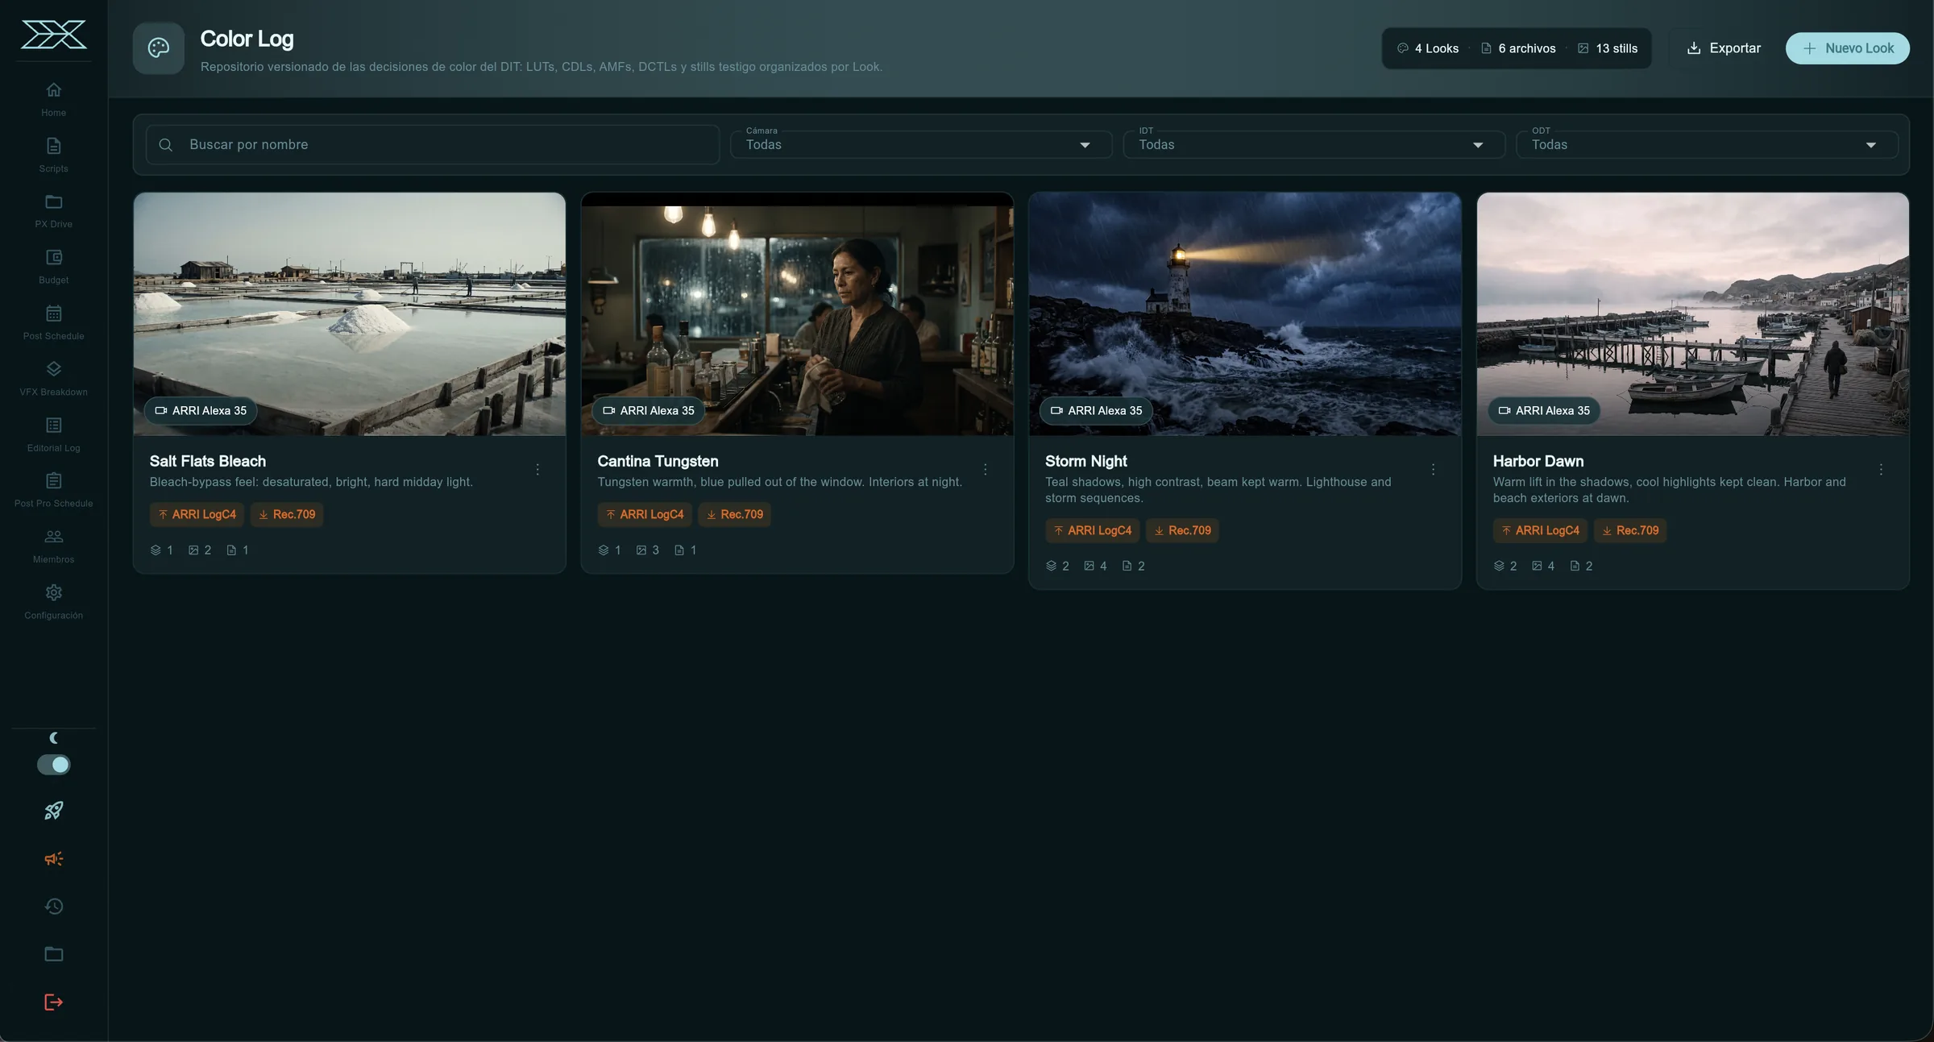
Task: Click the Cantina Tungsten title
Action: 658,461
